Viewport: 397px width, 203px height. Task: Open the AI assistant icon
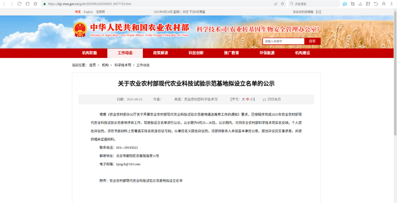(344, 4)
